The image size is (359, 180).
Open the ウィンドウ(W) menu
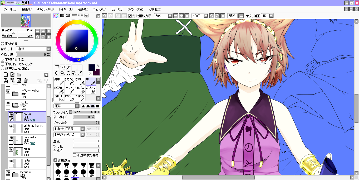click(x=135, y=9)
